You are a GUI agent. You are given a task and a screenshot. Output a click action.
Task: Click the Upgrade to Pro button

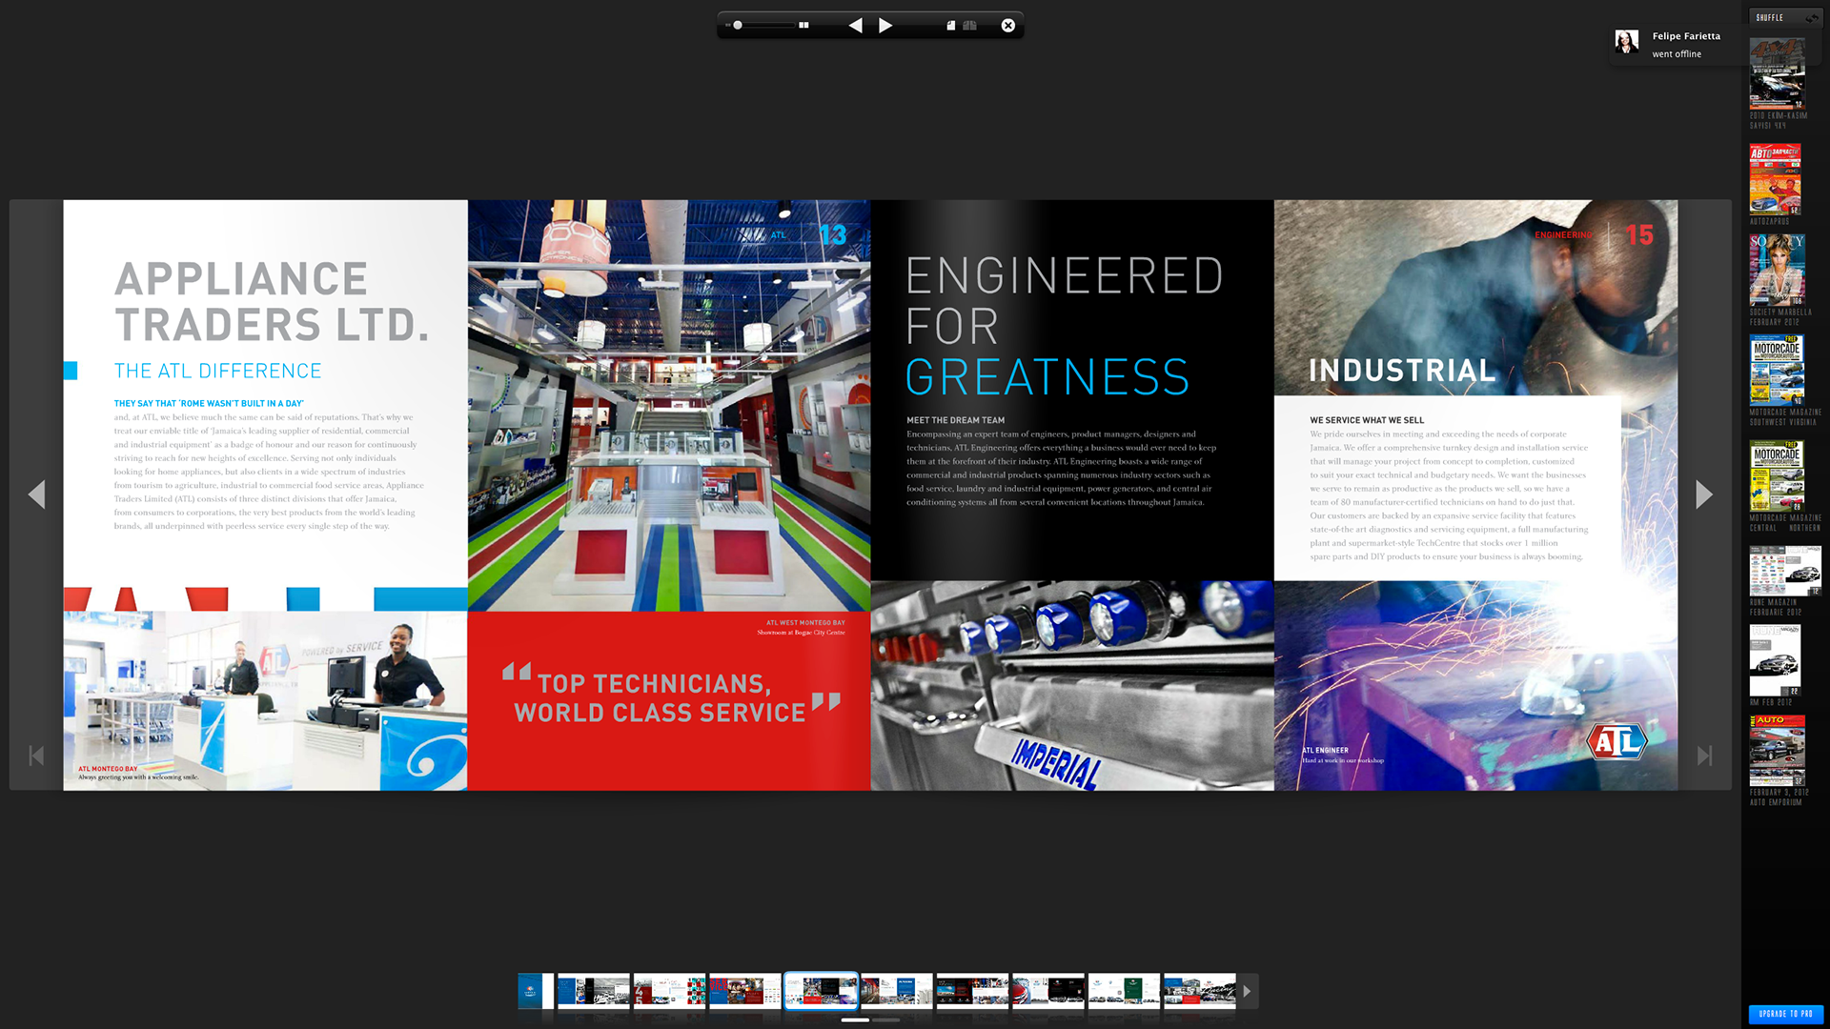click(x=1785, y=1014)
